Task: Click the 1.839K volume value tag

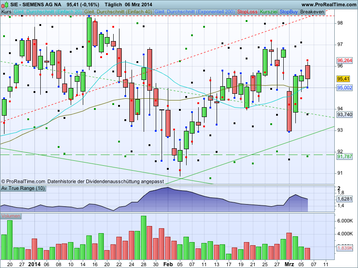Action: (345, 248)
